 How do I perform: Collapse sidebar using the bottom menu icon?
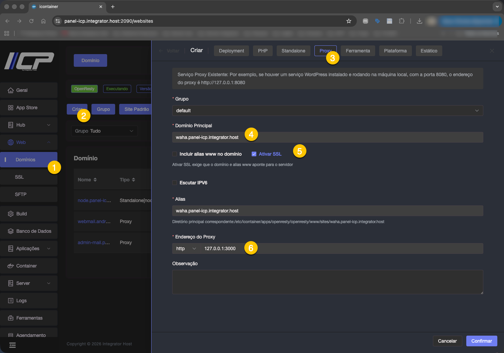click(12, 345)
